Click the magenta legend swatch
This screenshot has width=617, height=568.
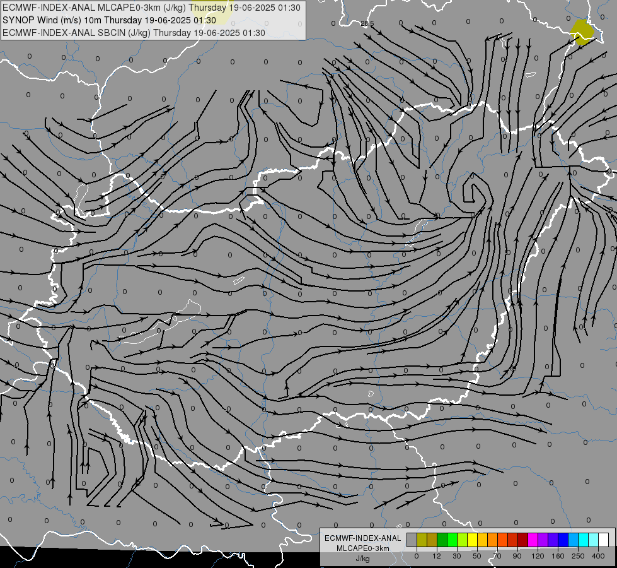[533, 540]
